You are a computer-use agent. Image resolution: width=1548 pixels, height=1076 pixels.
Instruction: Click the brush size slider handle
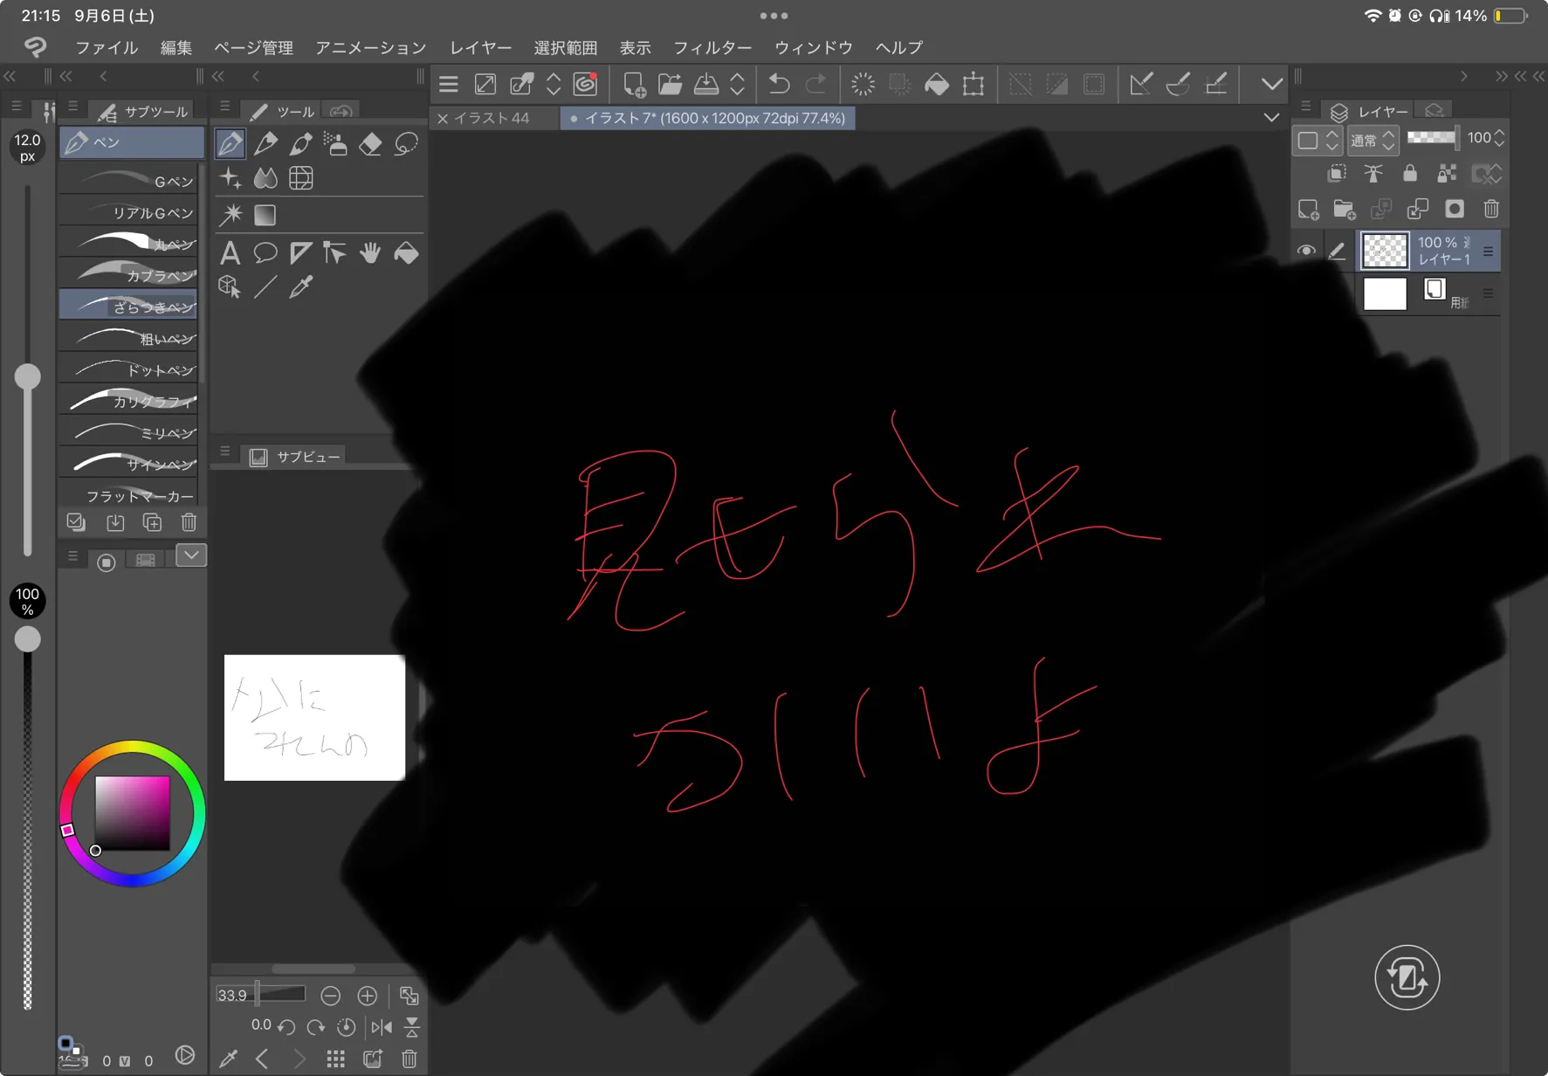28,376
